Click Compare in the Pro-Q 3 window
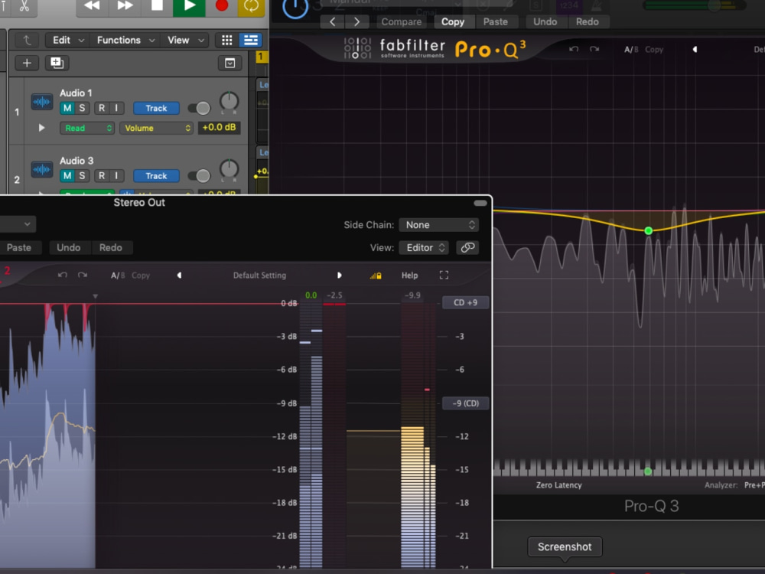Screen dimensions: 765x574 402,21
